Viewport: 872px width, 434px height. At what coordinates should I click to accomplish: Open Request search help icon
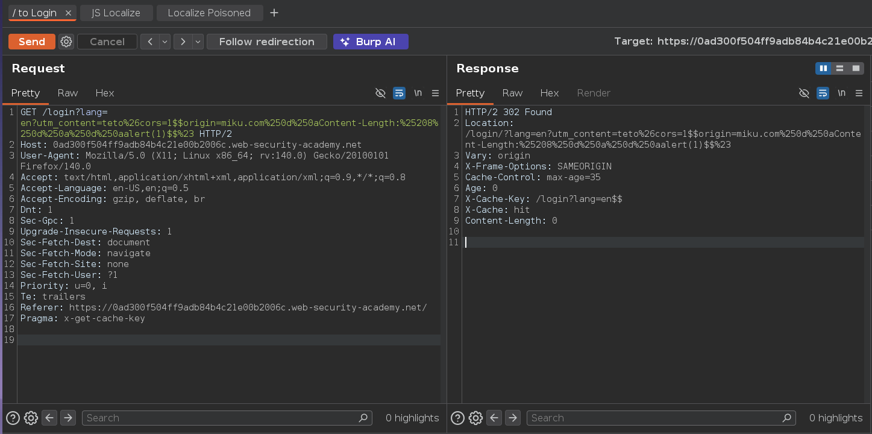(13, 418)
